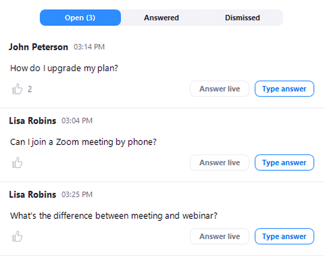Type answer for the upgrade plan question
Image resolution: width=324 pixels, height=260 pixels.
click(x=284, y=89)
